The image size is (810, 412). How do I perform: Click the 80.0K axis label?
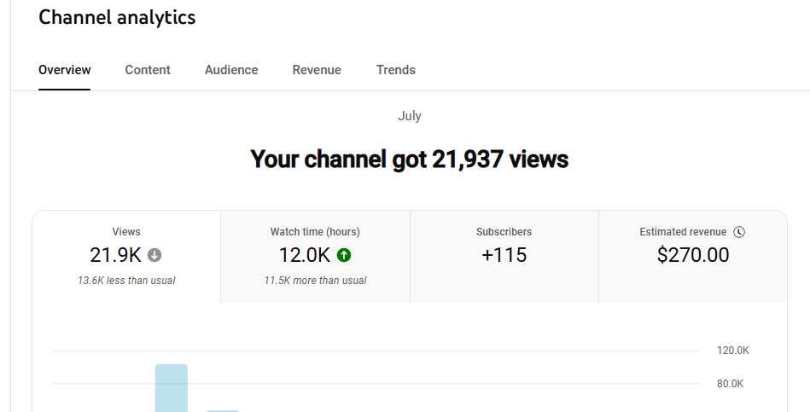point(730,384)
